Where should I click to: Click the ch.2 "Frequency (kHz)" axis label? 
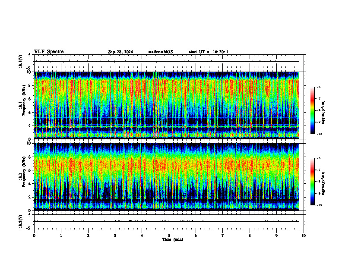(x=24, y=172)
